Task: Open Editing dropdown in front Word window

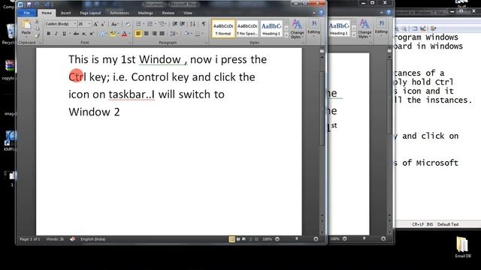Action: [313, 28]
